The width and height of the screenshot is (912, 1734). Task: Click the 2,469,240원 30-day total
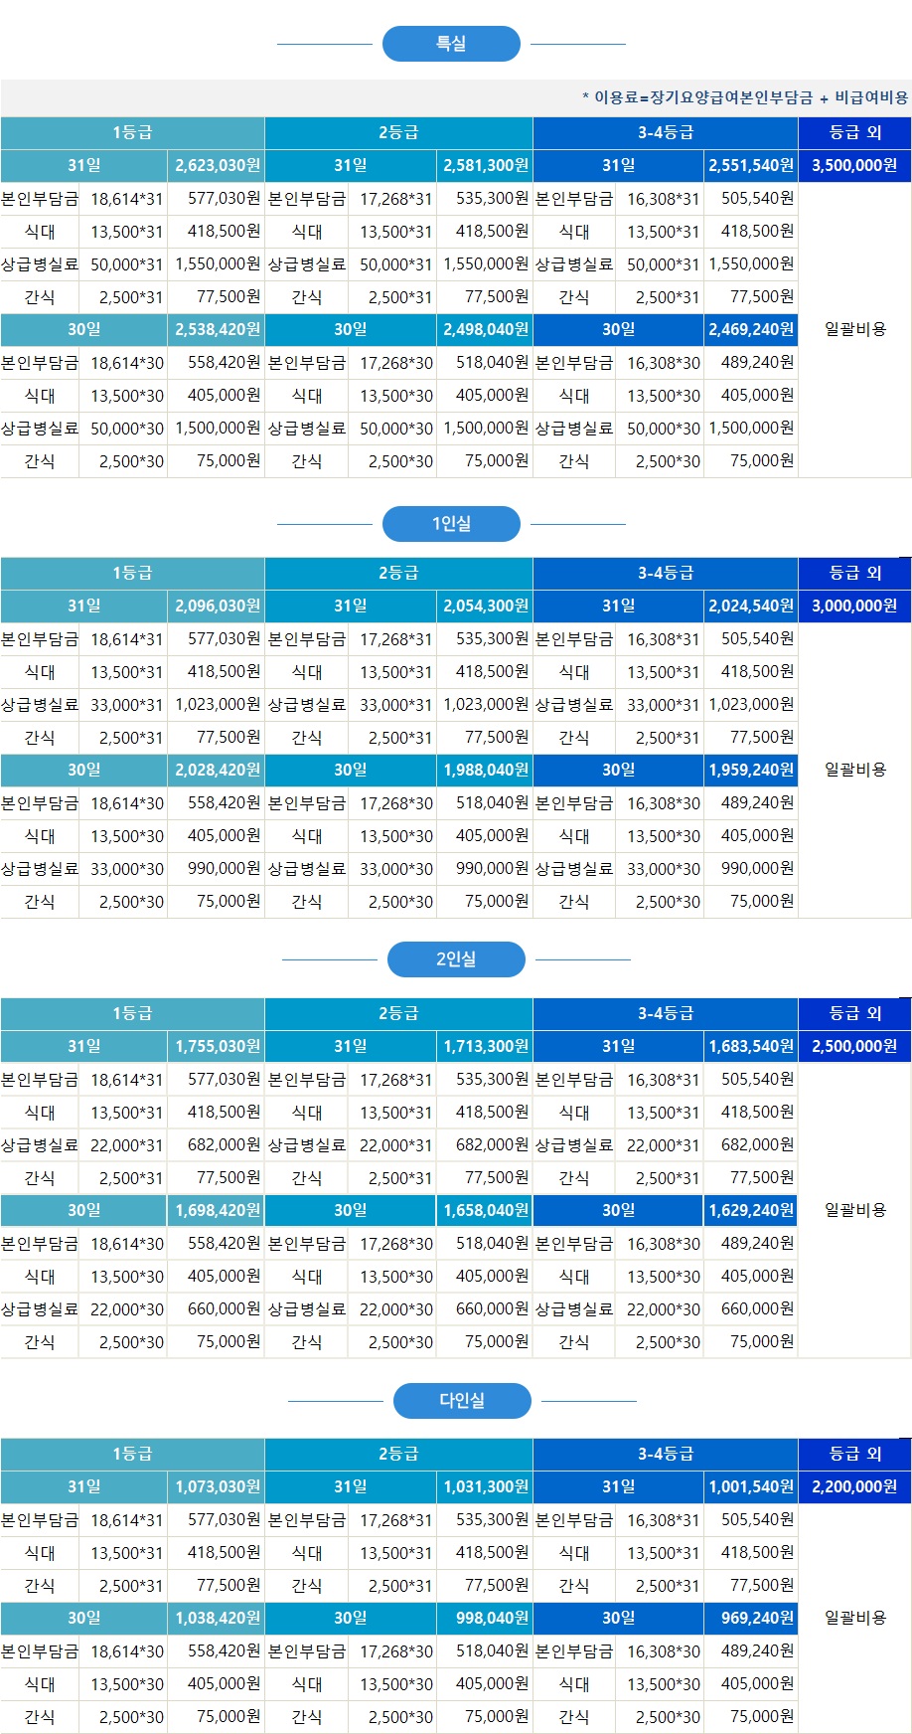coord(751,329)
